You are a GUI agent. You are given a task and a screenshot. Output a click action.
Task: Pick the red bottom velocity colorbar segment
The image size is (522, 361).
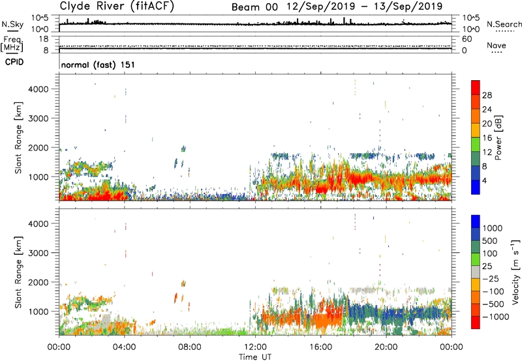[476, 323]
